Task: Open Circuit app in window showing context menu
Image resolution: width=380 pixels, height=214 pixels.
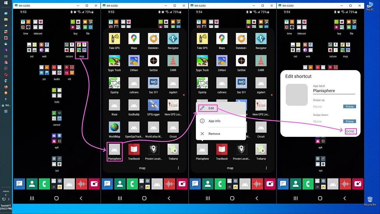Action: coord(261,127)
